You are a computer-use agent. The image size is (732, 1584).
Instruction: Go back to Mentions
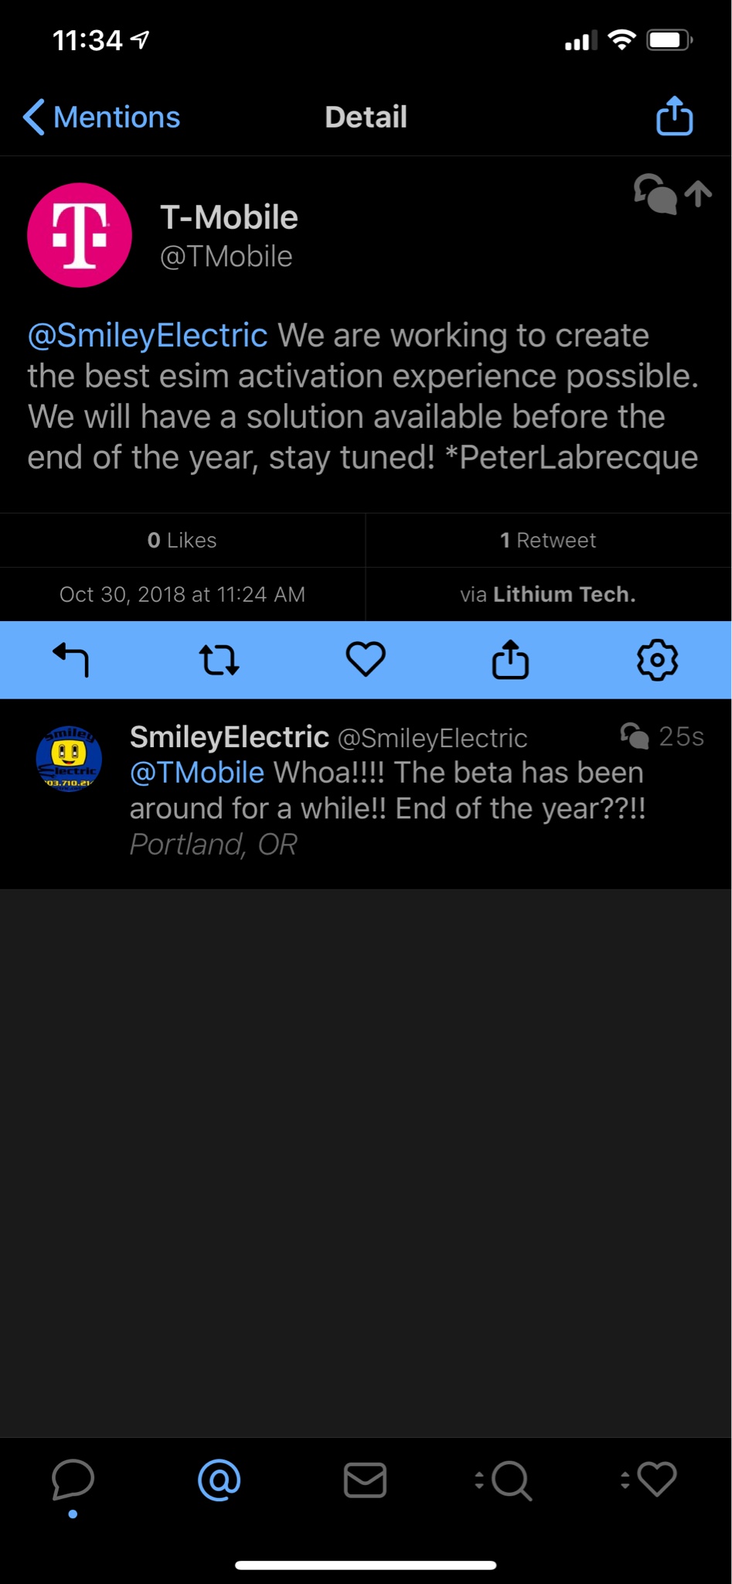(101, 118)
